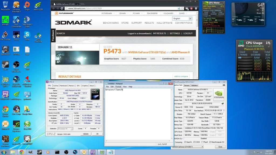This screenshot has width=276, height=155.
Task: Switch to CPU-Z Mainboard tab
Action: click(64, 86)
